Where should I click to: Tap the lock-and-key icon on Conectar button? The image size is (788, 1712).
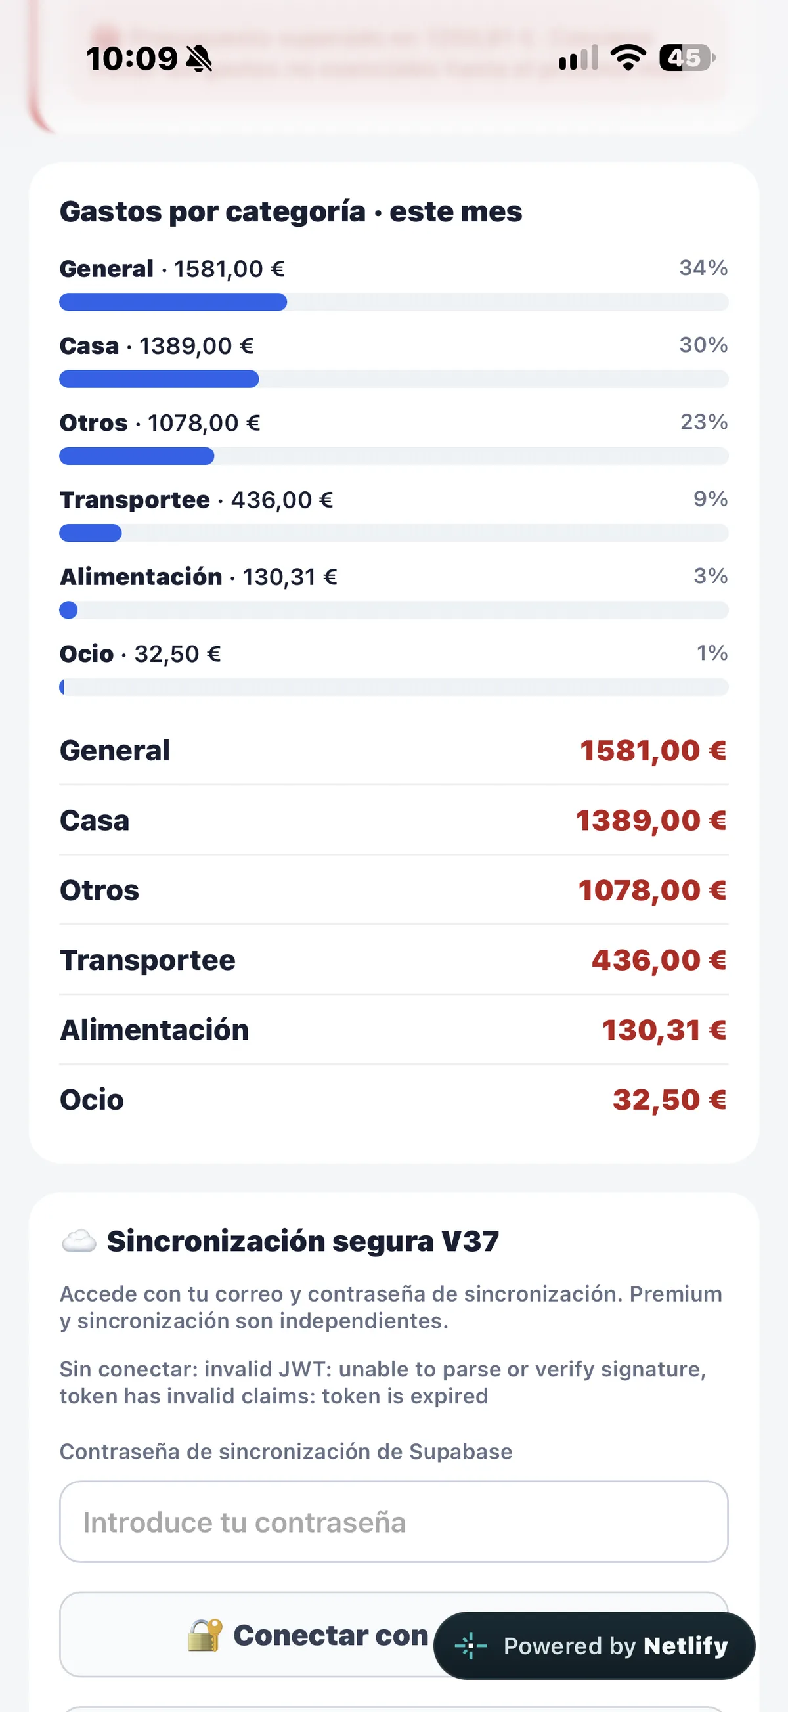coord(205,1635)
